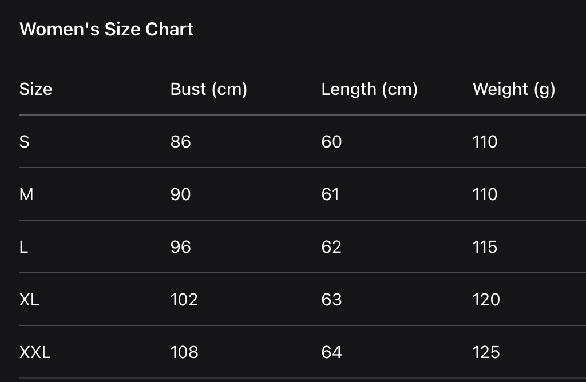Select the M size row label
Image resolution: width=586 pixels, height=382 pixels.
pos(26,194)
